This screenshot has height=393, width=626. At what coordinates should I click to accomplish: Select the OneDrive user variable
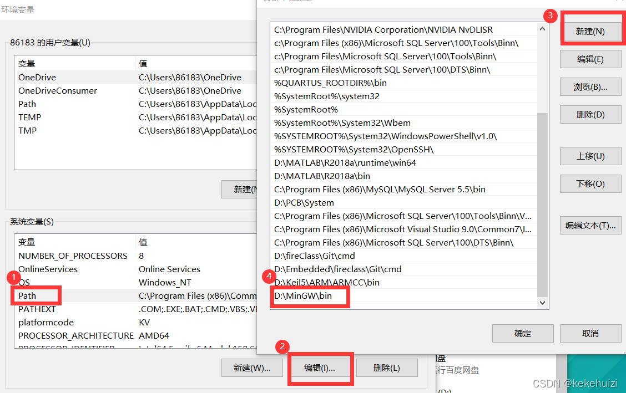coord(136,77)
